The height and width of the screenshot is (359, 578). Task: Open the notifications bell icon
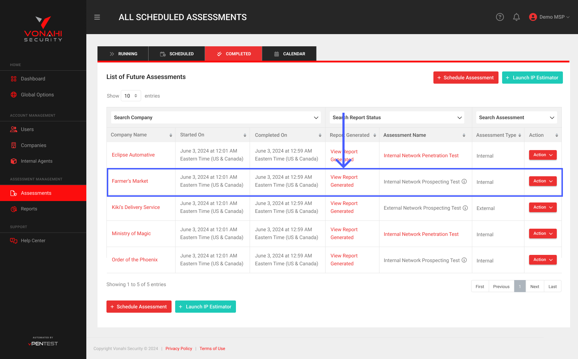516,17
